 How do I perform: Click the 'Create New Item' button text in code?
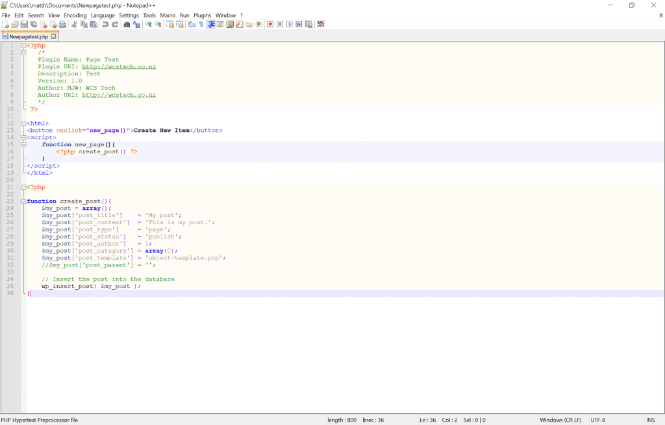coord(162,131)
